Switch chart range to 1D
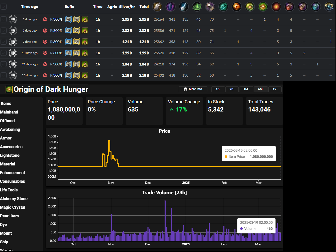Screen dimensions: 336x252 [x=218, y=89]
